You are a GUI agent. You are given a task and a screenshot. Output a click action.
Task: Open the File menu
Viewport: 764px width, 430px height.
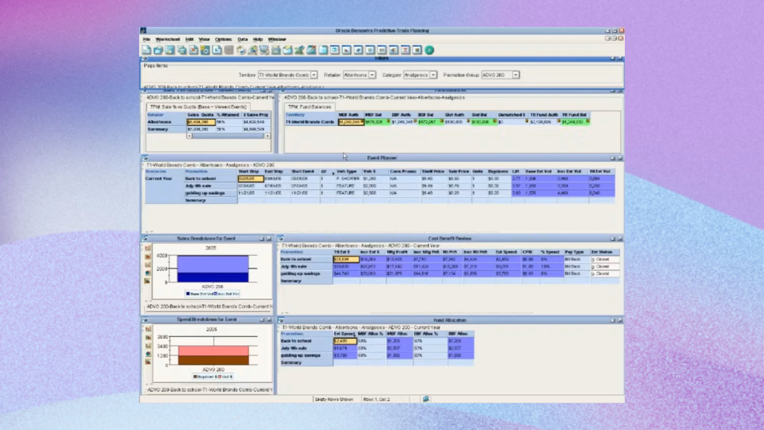tap(146, 39)
